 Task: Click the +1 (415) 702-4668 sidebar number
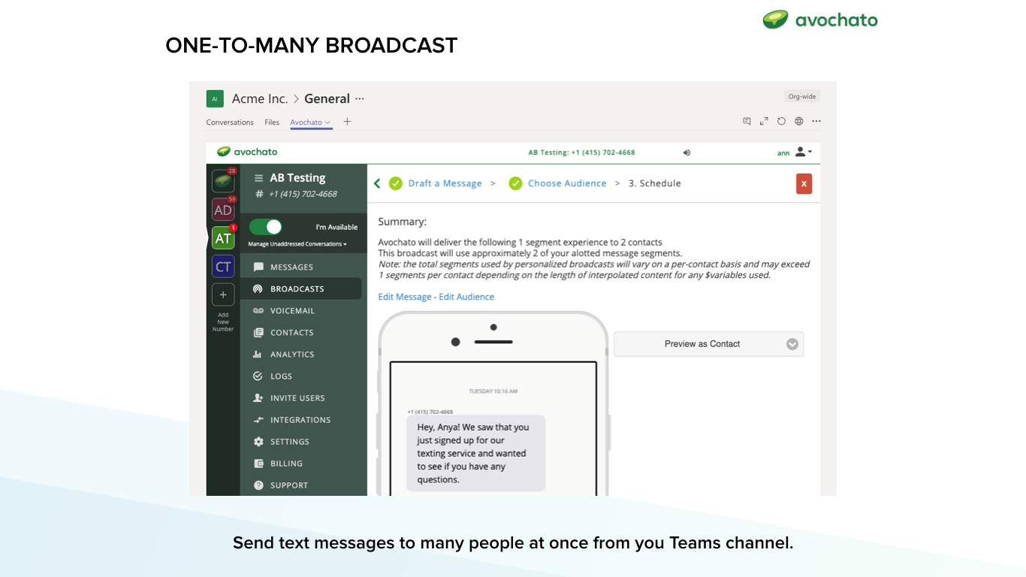click(303, 194)
